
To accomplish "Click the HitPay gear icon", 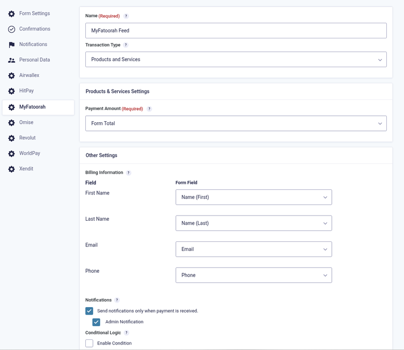I will coord(11,91).
